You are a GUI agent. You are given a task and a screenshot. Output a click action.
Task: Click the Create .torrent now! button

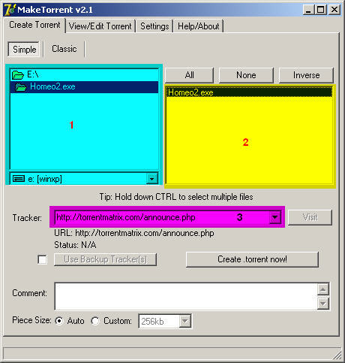pyautogui.click(x=252, y=259)
